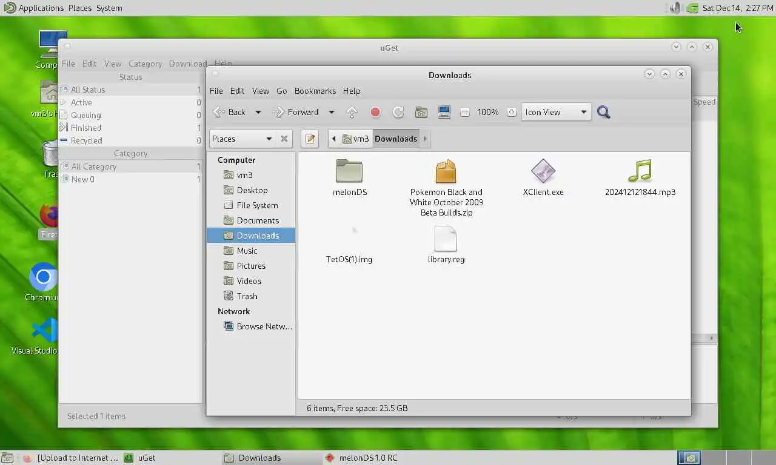The image size is (776, 465).
Task: Select Finished status in uGet
Action: [x=130, y=128]
